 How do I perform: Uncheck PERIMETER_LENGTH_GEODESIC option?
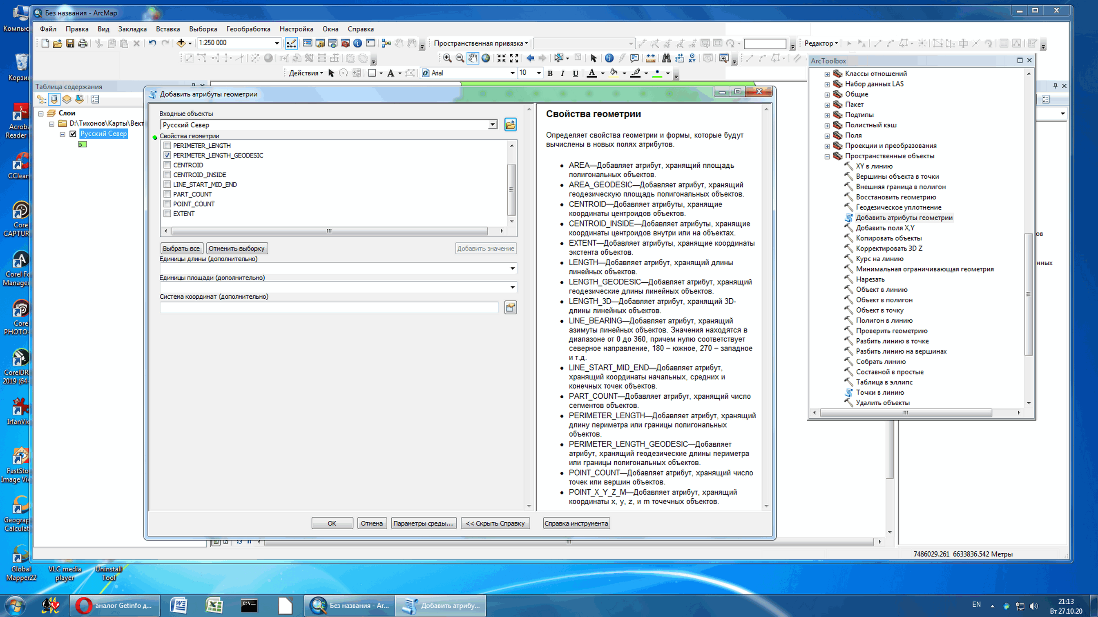(x=167, y=155)
